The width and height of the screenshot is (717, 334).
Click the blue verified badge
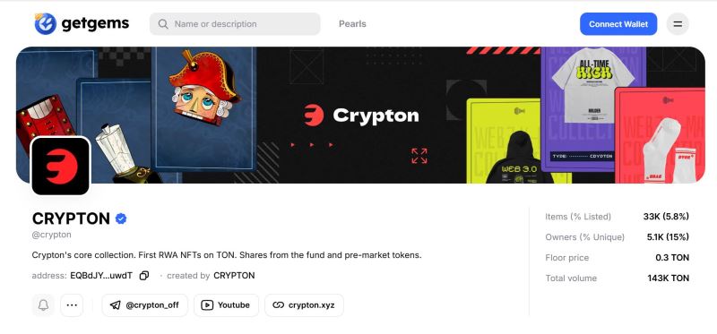pyautogui.click(x=121, y=218)
